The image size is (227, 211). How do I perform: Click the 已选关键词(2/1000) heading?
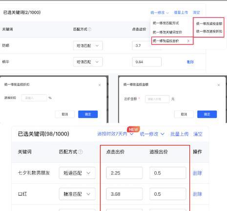point(22,12)
